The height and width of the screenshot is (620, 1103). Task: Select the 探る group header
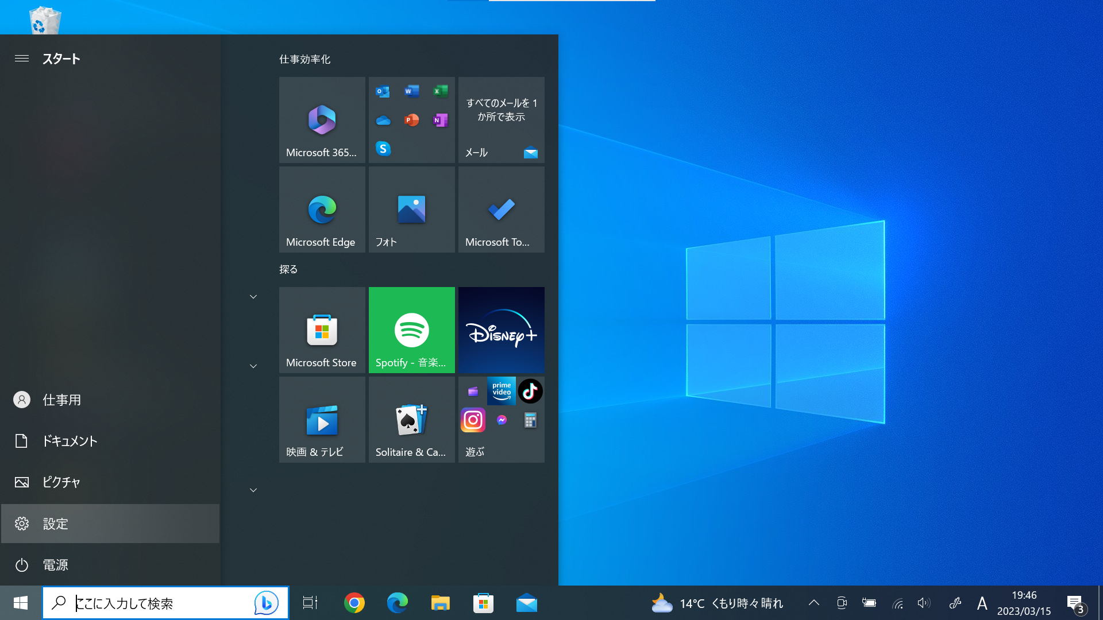tap(288, 269)
